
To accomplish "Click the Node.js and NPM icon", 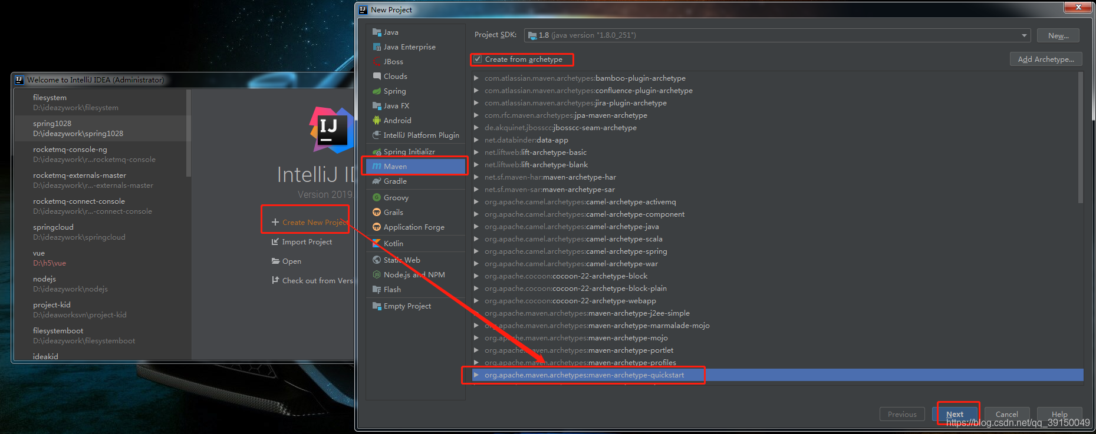I will click(x=377, y=275).
